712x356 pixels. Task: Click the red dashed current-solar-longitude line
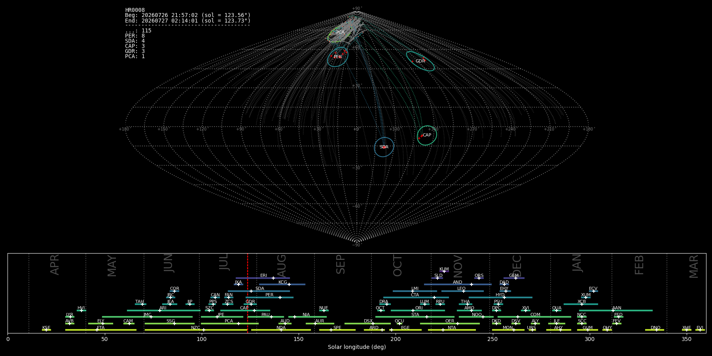click(x=248, y=293)
